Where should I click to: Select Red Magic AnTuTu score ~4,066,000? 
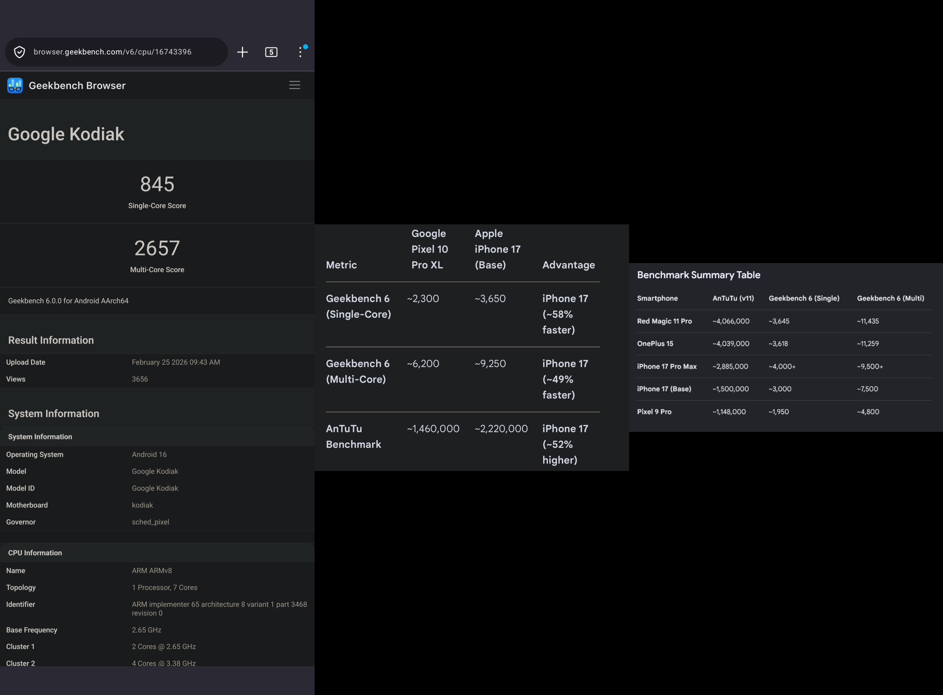[x=731, y=321]
